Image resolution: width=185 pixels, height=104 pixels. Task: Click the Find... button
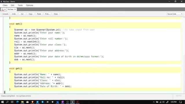(x=47, y=14)
